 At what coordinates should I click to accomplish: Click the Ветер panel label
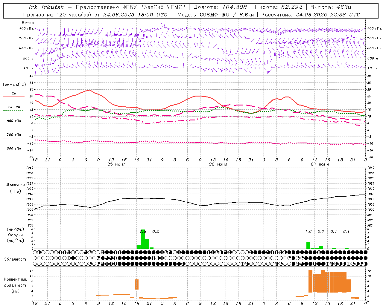pos(28,23)
